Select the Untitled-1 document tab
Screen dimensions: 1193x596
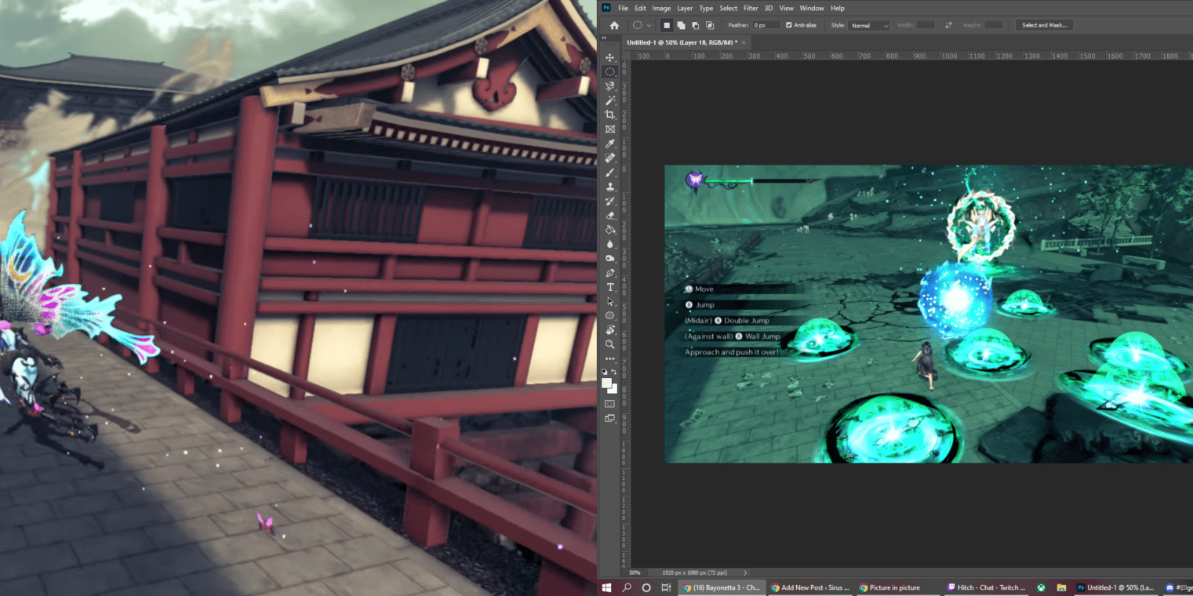click(x=682, y=42)
